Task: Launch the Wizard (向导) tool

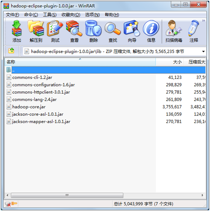Action: 132,28
